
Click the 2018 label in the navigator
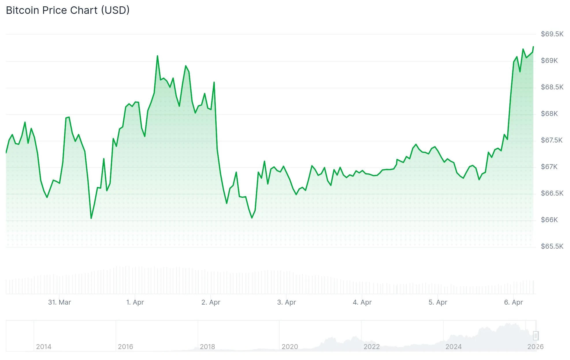click(x=207, y=347)
